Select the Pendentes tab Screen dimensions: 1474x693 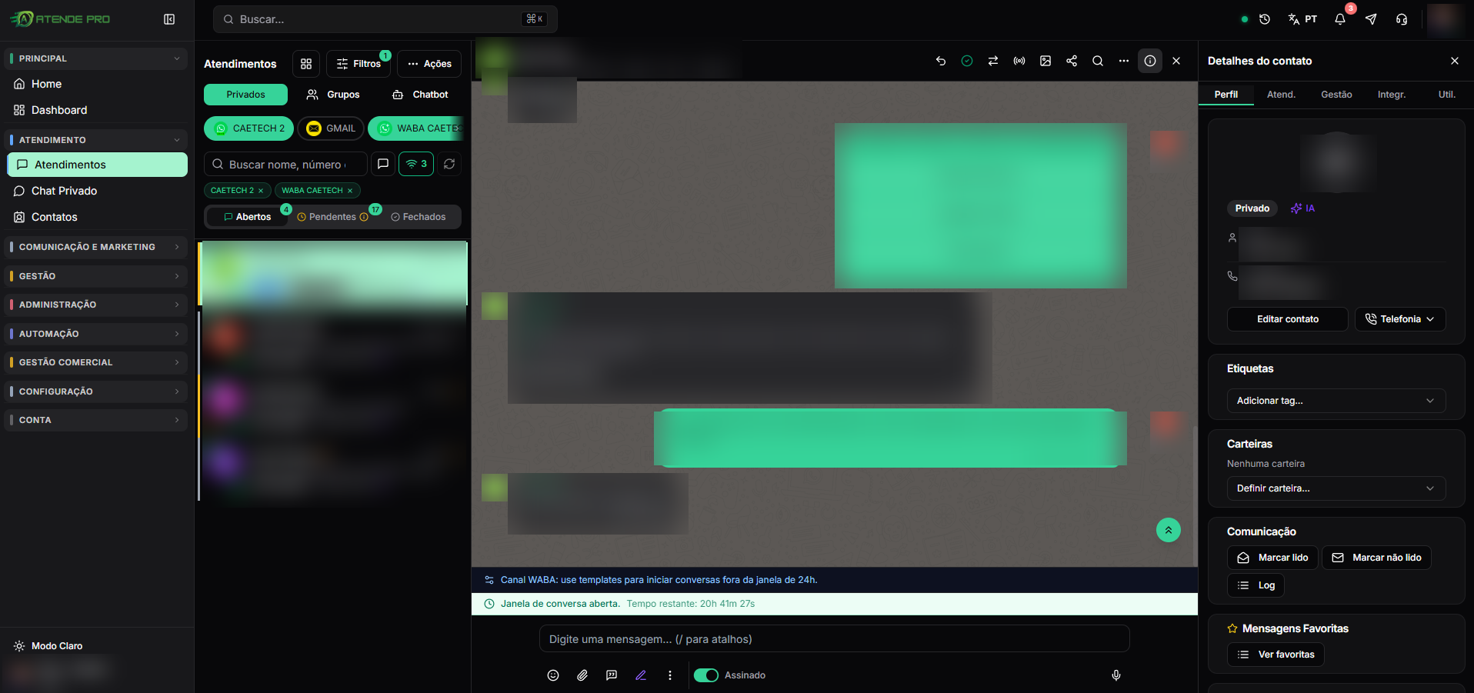(x=332, y=217)
